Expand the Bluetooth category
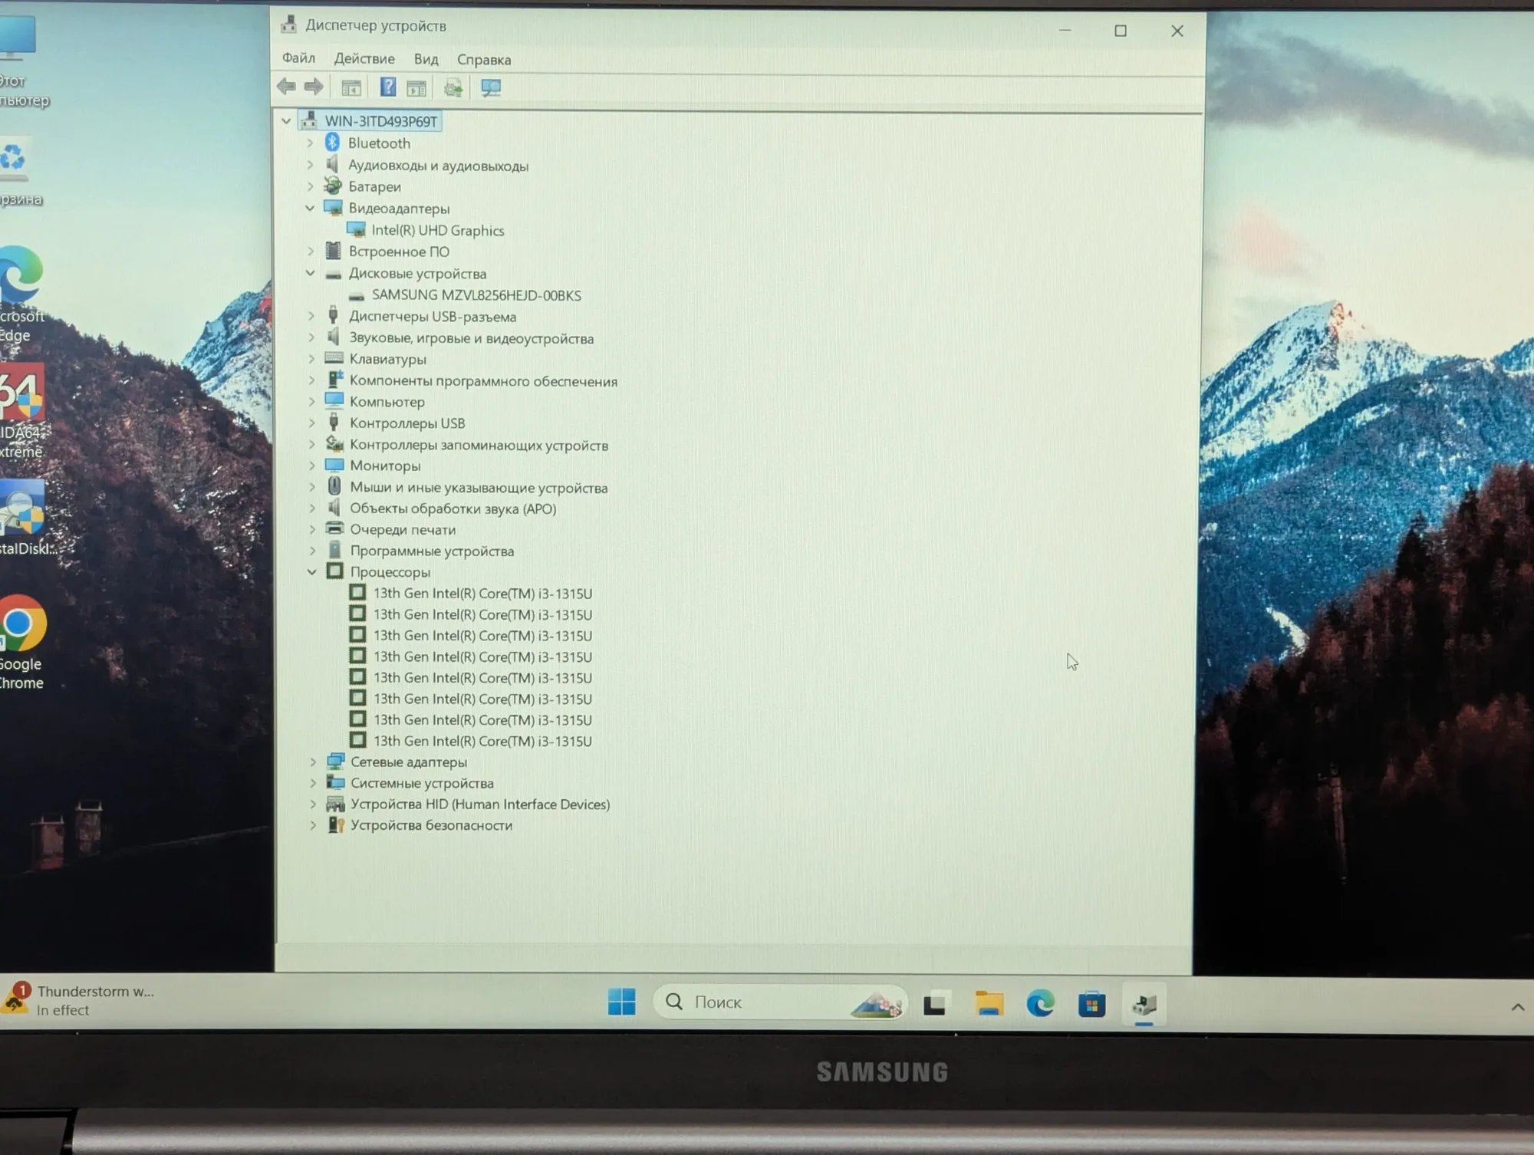Image resolution: width=1534 pixels, height=1155 pixels. pos(310,143)
